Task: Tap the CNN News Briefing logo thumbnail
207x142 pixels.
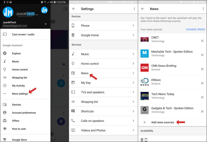Action: (x=144, y=68)
